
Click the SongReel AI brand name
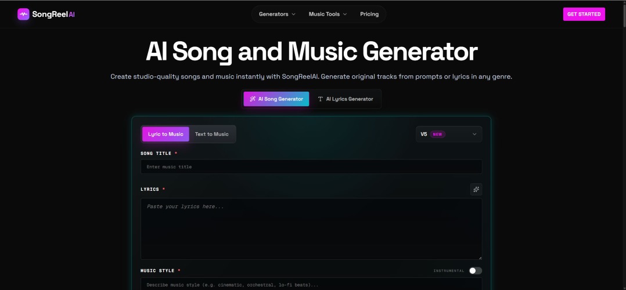[53, 14]
